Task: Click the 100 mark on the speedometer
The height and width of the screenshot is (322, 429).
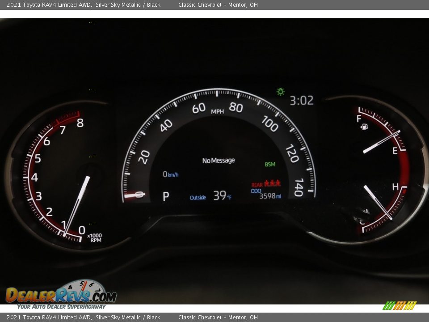Action: click(x=270, y=124)
